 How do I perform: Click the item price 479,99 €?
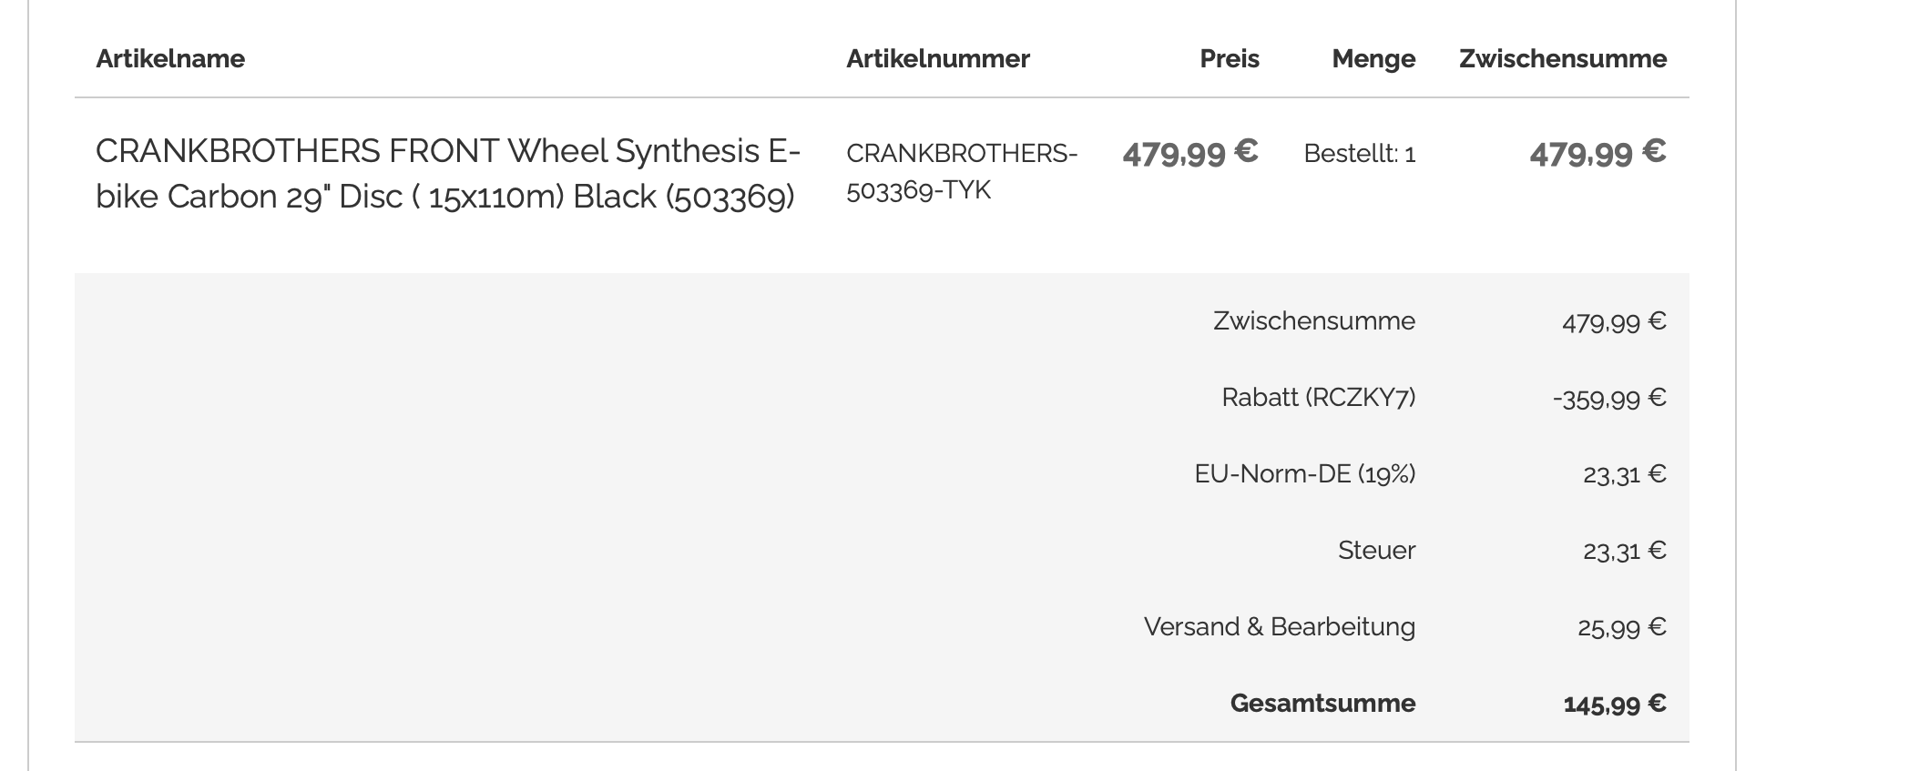click(1189, 153)
